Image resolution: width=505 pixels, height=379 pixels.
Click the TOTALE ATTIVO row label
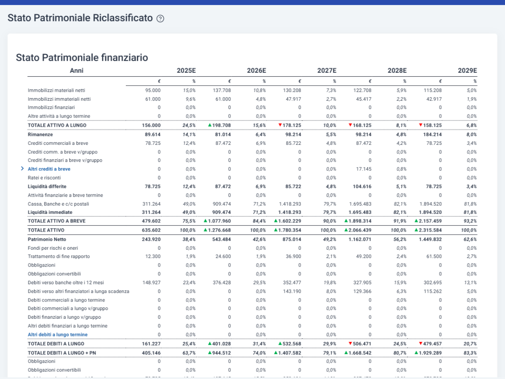click(46, 230)
